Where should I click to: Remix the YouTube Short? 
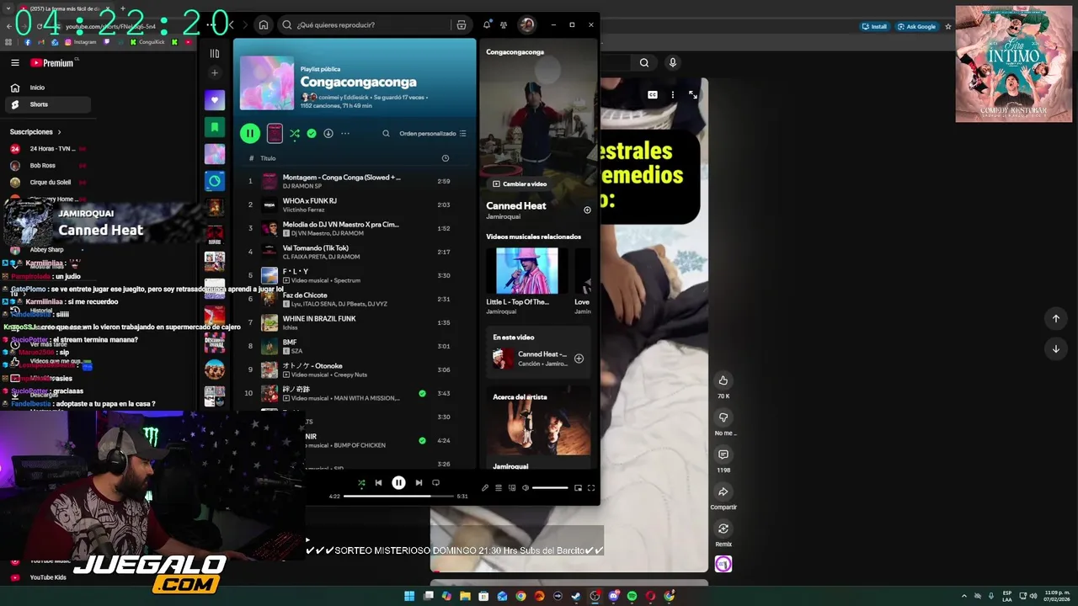coord(723,529)
